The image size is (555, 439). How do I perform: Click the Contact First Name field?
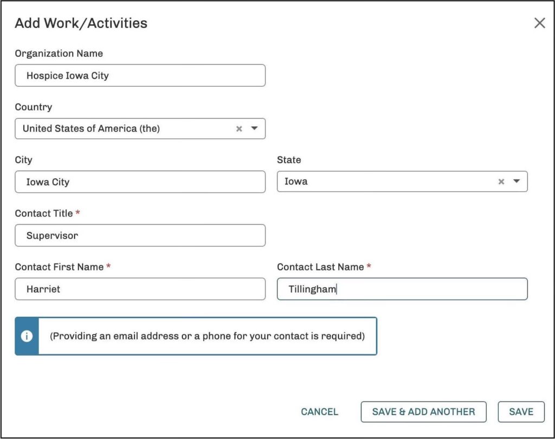[x=140, y=289]
